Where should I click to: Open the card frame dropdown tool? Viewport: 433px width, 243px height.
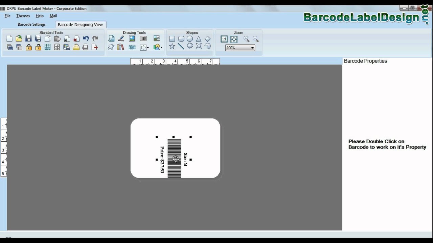tap(144, 48)
